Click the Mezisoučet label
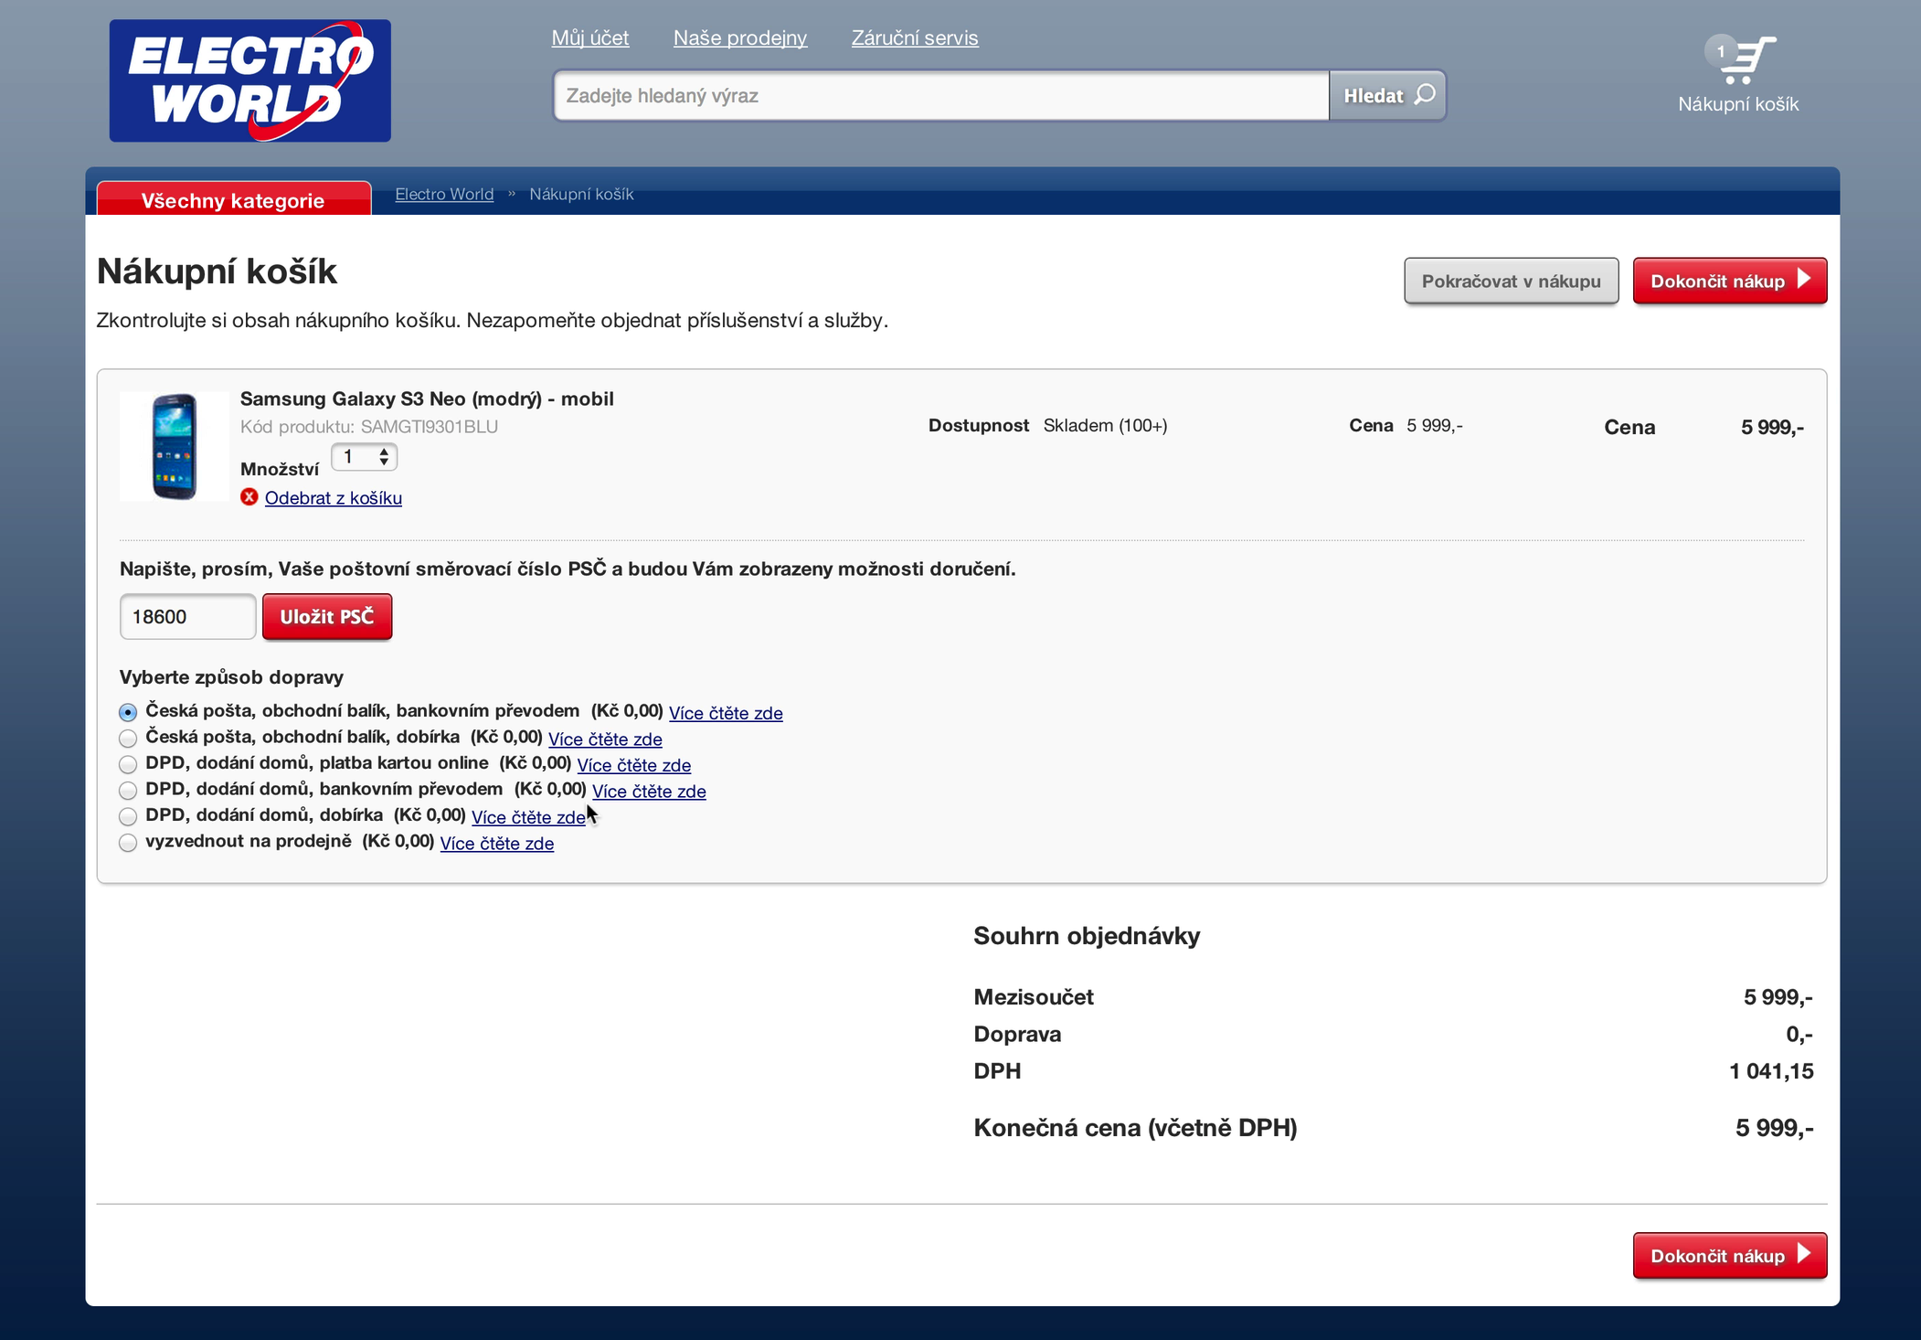The image size is (1921, 1340). click(x=1034, y=997)
